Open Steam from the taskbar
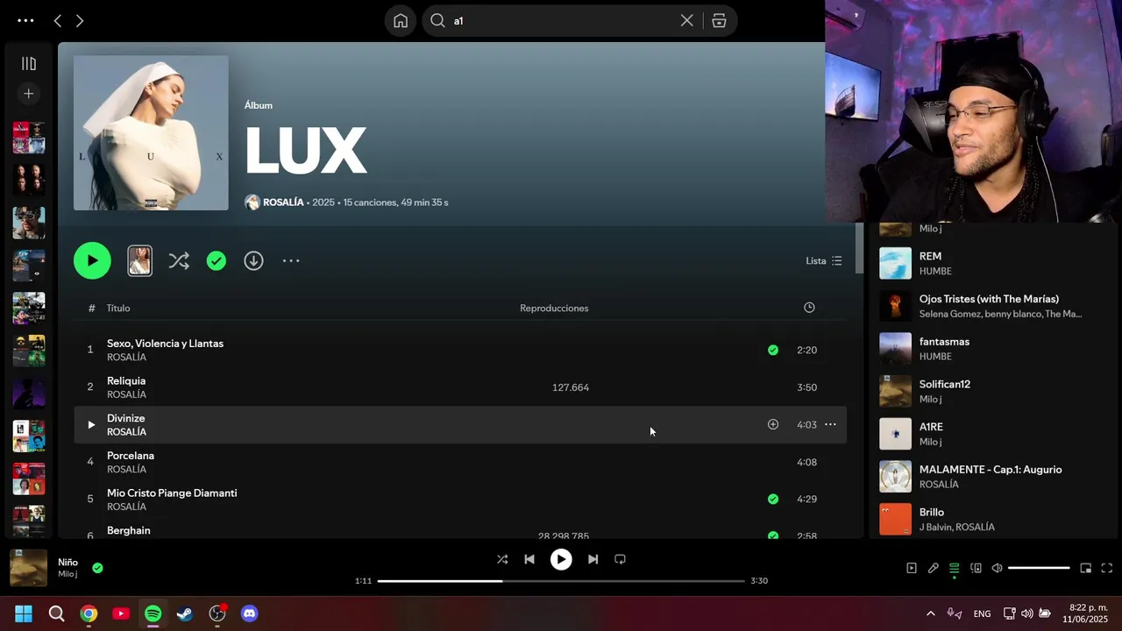The width and height of the screenshot is (1122, 631). pyautogui.click(x=185, y=613)
